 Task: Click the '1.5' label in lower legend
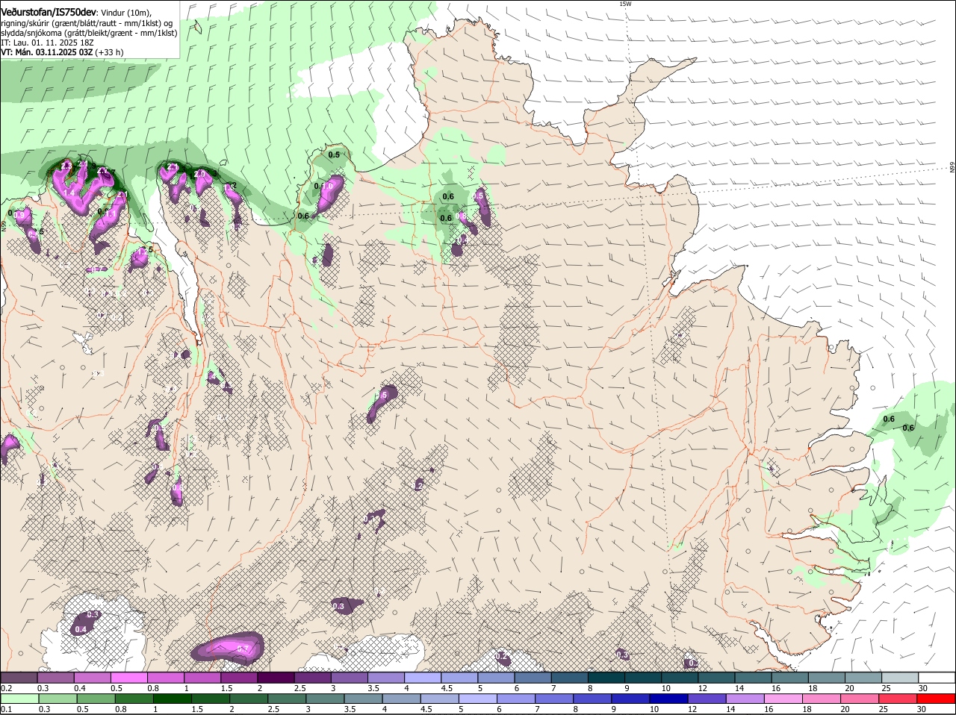(x=197, y=709)
